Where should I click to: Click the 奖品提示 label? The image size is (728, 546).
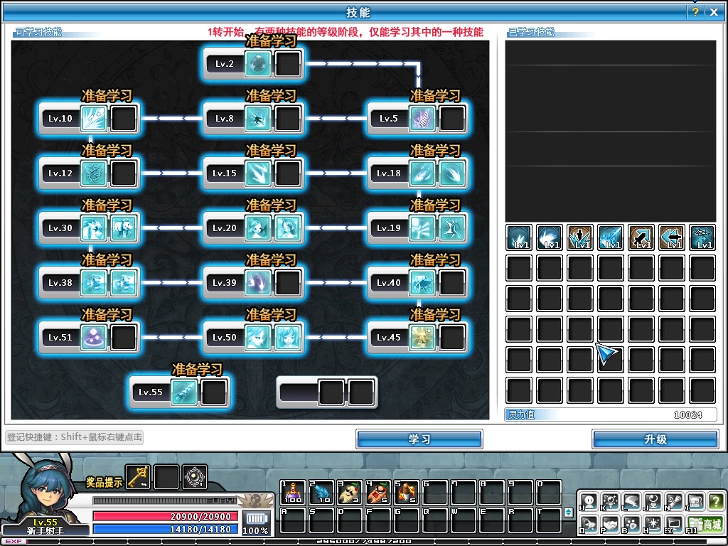pos(104,482)
